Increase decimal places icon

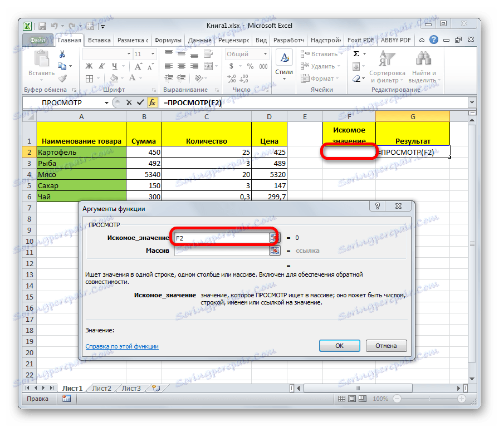232,78
